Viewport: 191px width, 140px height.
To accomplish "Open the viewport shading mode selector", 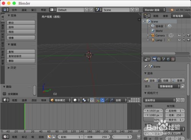I will click(76, 100).
